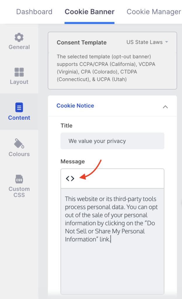Collapse the Cookie Notice section chevron

165,107
